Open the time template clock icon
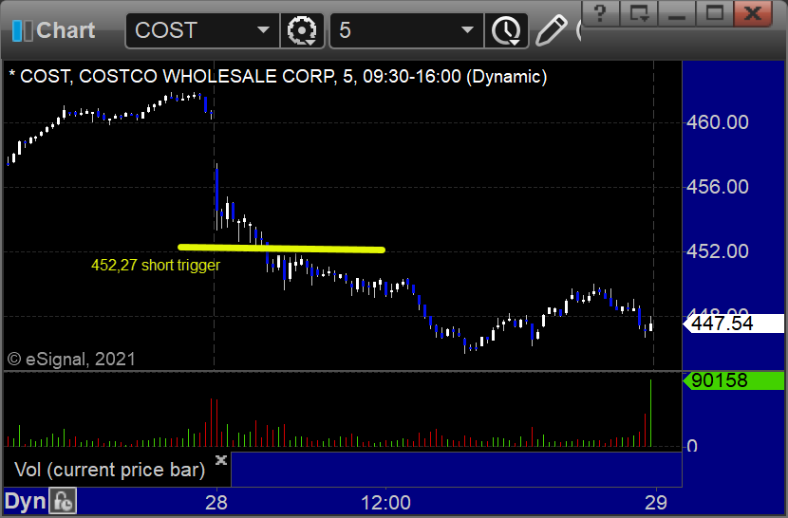Image resolution: width=788 pixels, height=518 pixels. 506,30
